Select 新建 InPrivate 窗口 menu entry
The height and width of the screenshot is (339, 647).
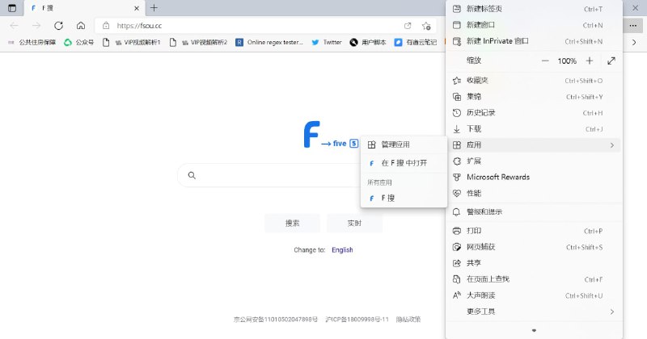[534, 41]
